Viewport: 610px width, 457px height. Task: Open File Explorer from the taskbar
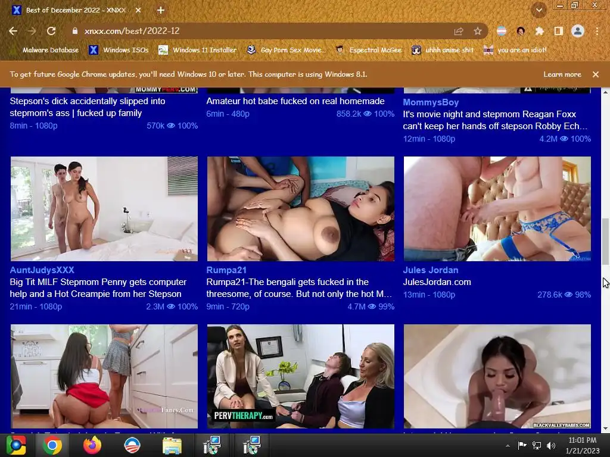(172, 445)
